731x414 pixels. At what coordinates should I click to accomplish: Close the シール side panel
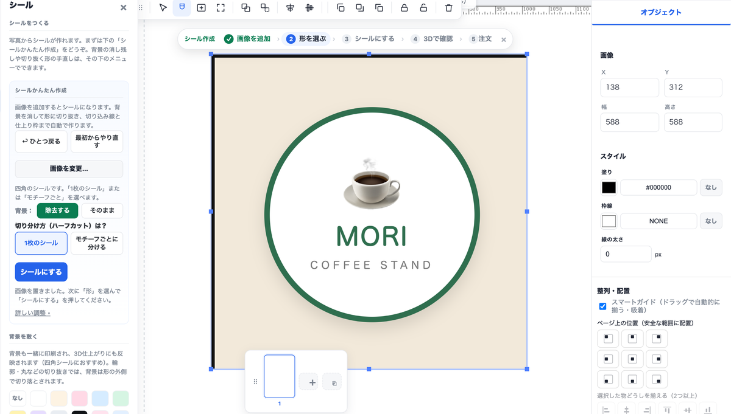[x=124, y=7]
